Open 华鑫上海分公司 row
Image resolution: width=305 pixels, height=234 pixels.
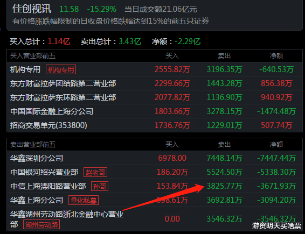pos(155,200)
